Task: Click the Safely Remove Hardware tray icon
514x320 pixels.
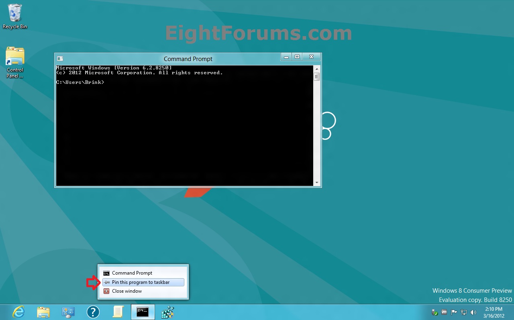Action: tap(434, 312)
